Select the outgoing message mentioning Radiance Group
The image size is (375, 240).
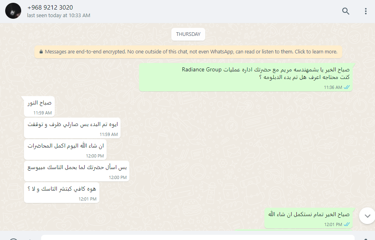[246, 77]
